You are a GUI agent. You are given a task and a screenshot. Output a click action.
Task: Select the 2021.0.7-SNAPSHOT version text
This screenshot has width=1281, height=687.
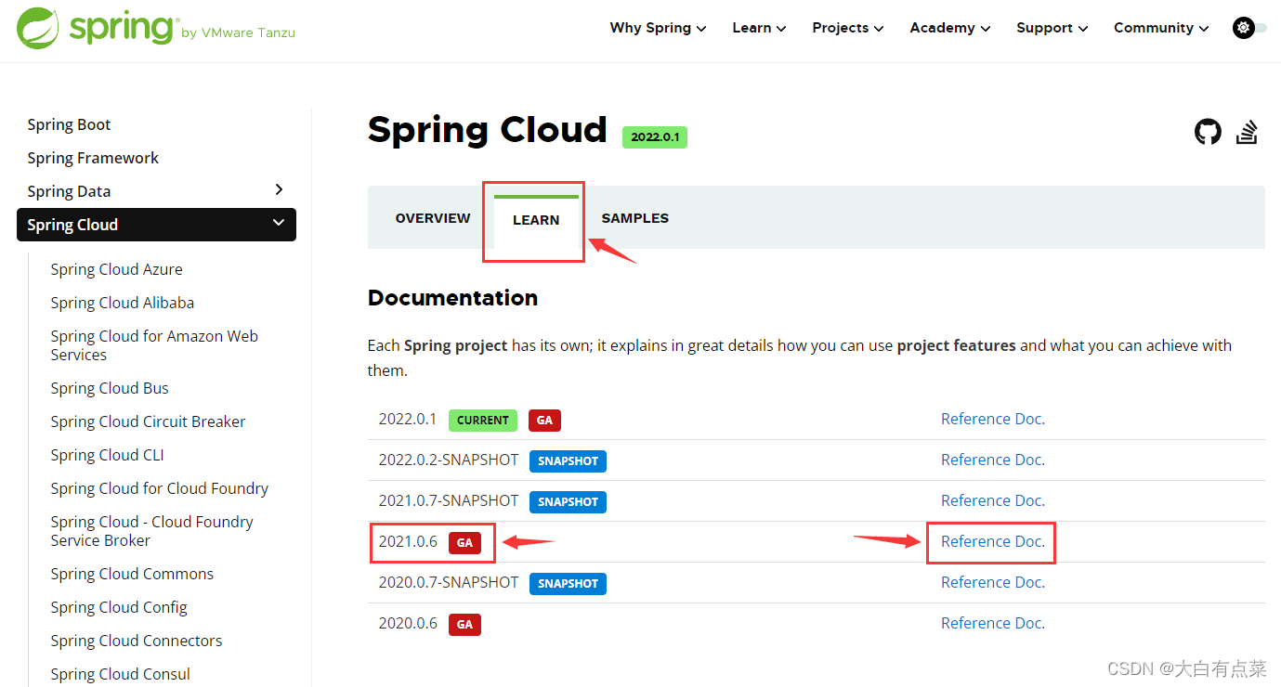pyautogui.click(x=449, y=500)
